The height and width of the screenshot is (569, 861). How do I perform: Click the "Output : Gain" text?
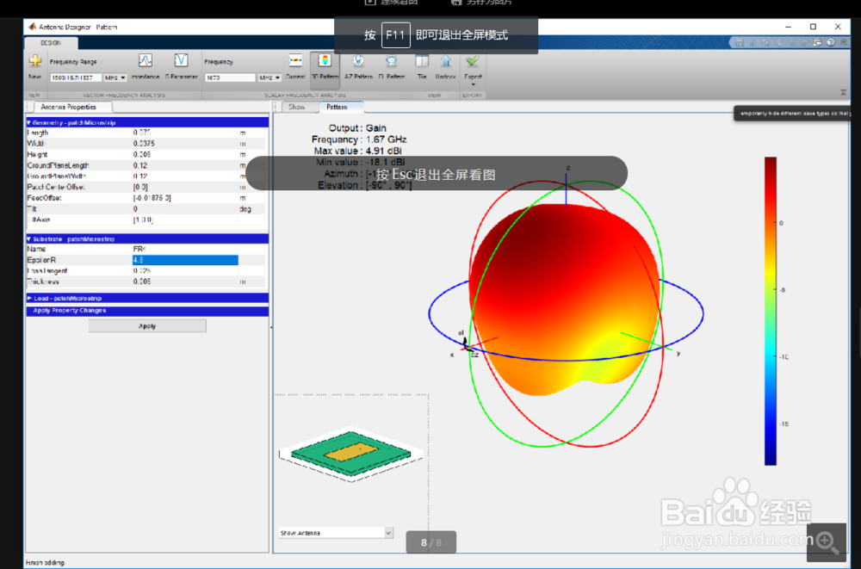tap(357, 128)
